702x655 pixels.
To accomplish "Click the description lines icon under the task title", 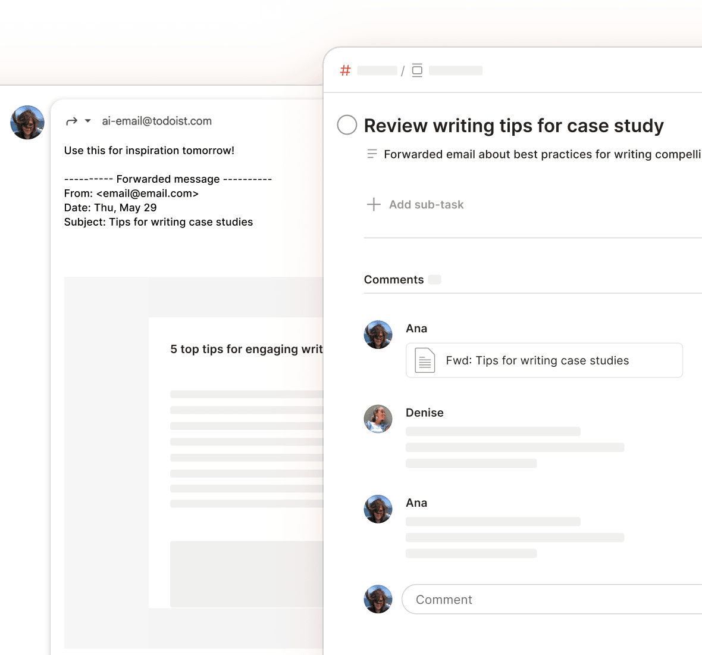I will pos(372,154).
